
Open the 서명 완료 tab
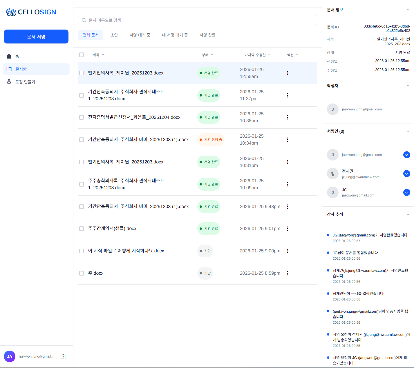pyautogui.click(x=207, y=35)
